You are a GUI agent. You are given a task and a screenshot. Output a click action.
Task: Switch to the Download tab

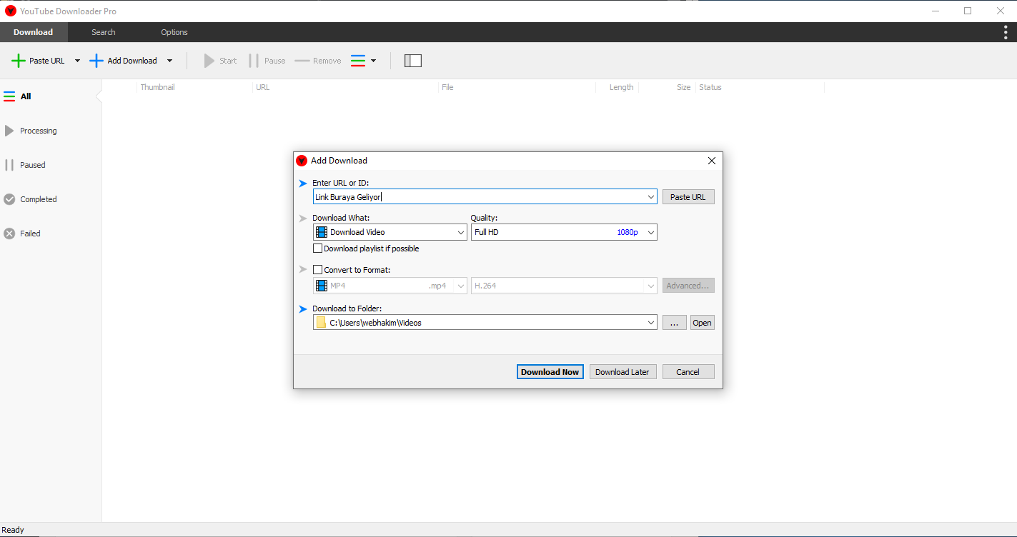(x=34, y=32)
